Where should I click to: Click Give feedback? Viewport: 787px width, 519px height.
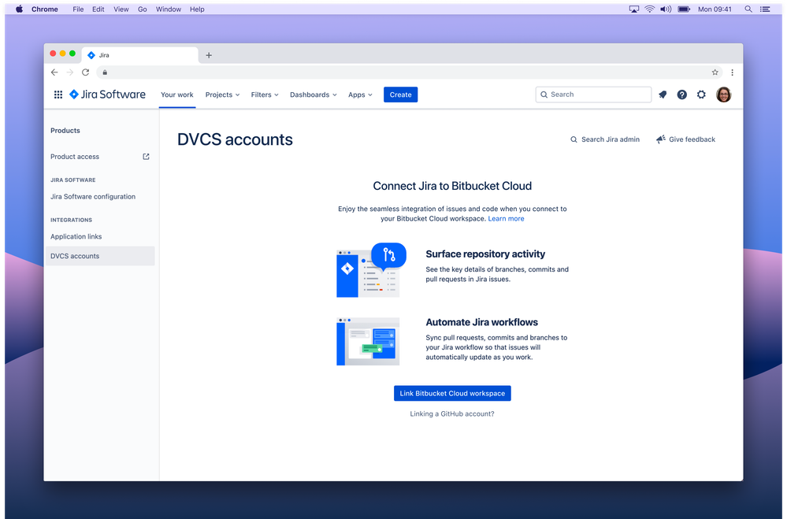coord(685,139)
